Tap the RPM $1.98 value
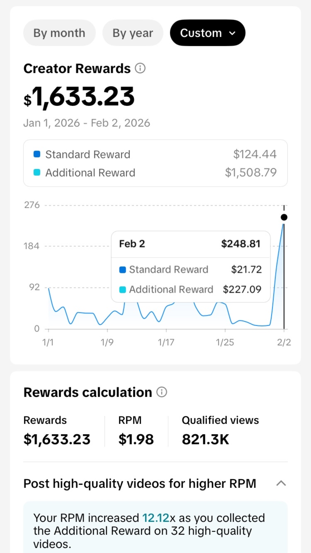 136,440
